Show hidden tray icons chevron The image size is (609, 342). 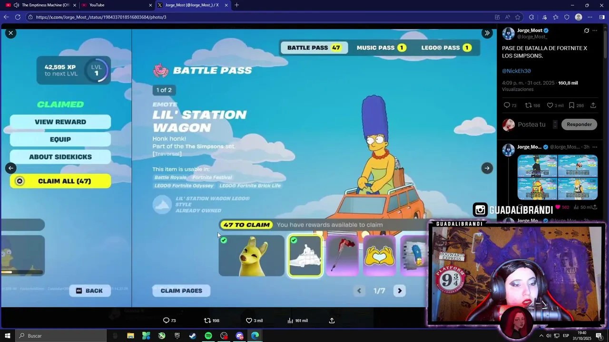pos(541,336)
